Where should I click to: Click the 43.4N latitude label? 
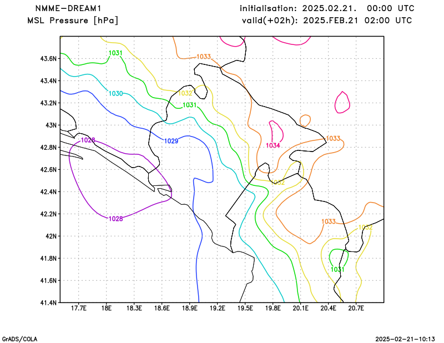point(49,80)
